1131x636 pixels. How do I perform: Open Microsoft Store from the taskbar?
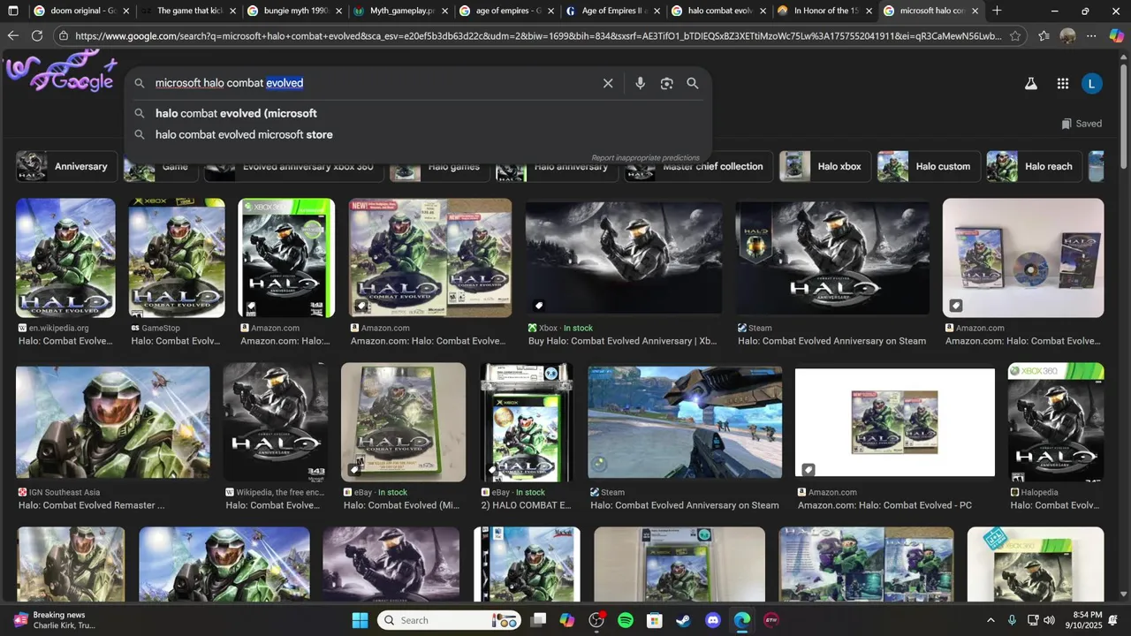(655, 620)
